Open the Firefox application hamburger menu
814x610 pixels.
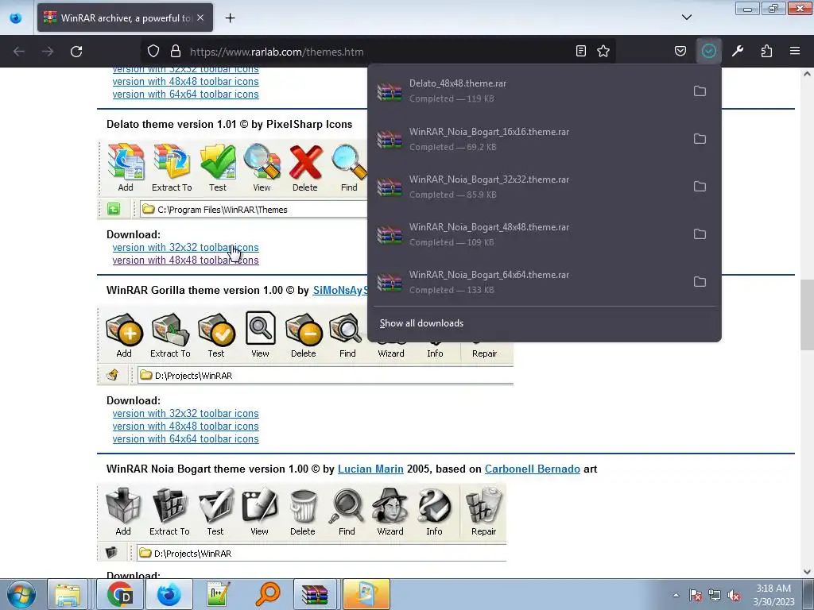(x=795, y=52)
